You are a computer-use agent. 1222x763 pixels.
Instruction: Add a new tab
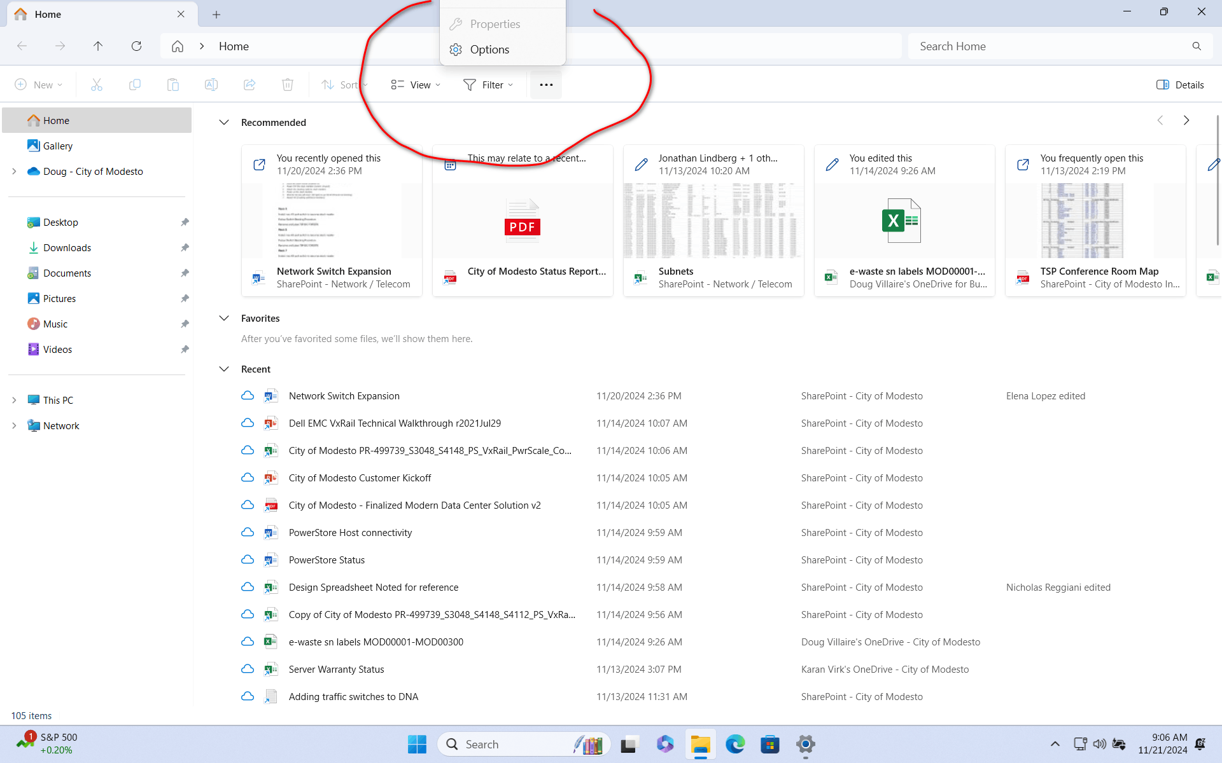pos(216,14)
